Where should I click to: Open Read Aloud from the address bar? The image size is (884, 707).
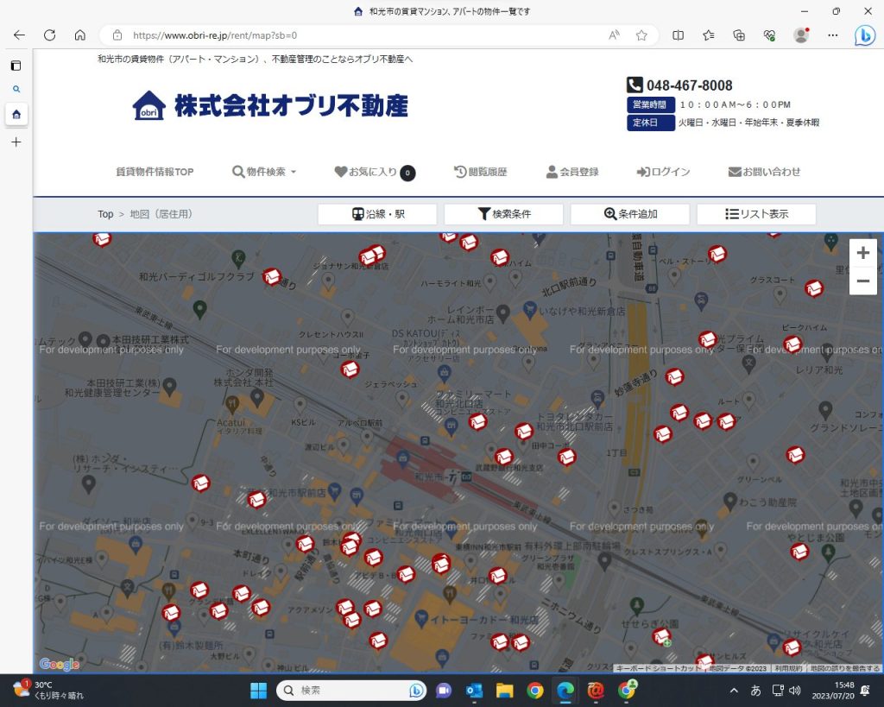click(x=614, y=35)
